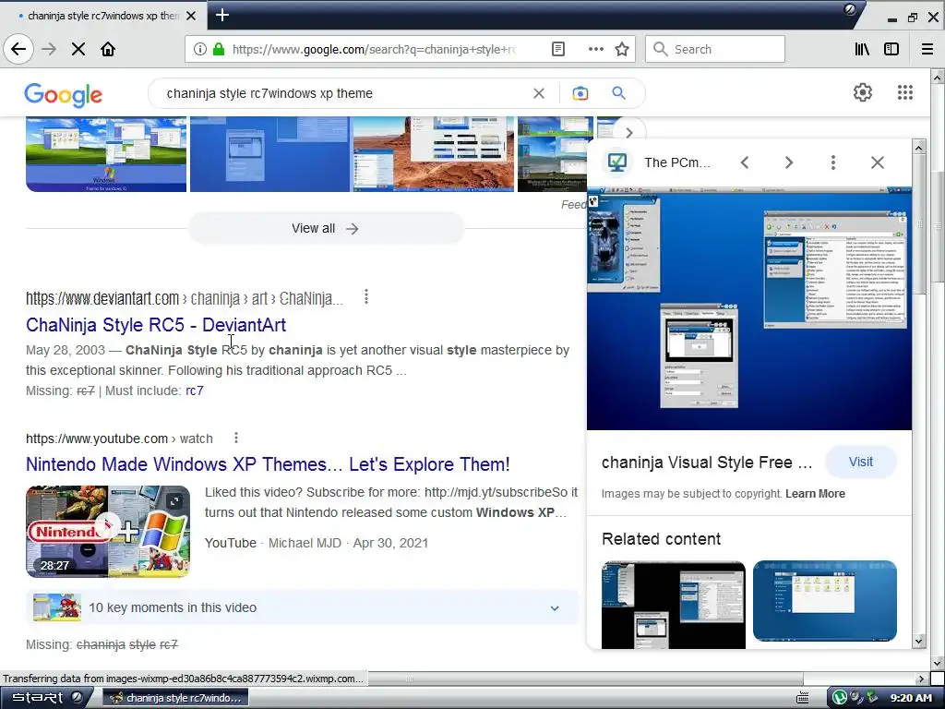The width and height of the screenshot is (945, 709).
Task: Submit search with blue magnifier icon
Action: click(618, 93)
